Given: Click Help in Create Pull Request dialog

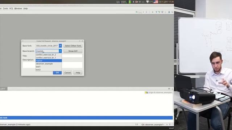Looking at the screenshot, I should pos(78,73).
